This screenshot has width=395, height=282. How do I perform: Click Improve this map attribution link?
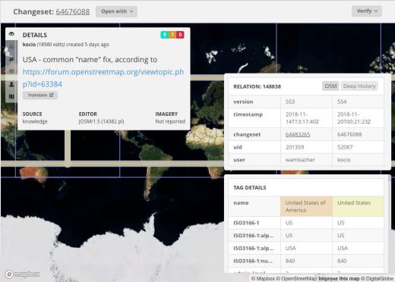tap(339, 278)
